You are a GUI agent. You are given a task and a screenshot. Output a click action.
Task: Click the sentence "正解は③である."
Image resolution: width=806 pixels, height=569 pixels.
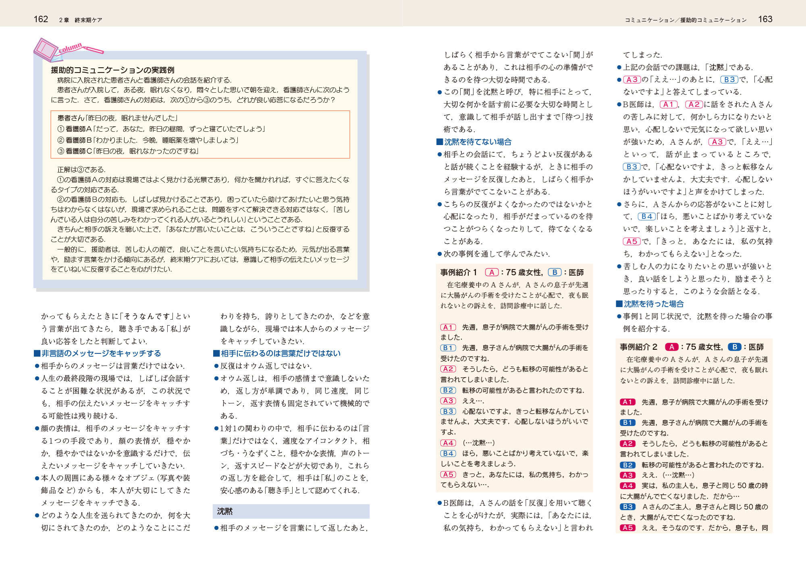tap(81, 170)
